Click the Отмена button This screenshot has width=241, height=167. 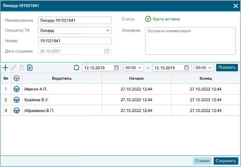tap(202, 161)
